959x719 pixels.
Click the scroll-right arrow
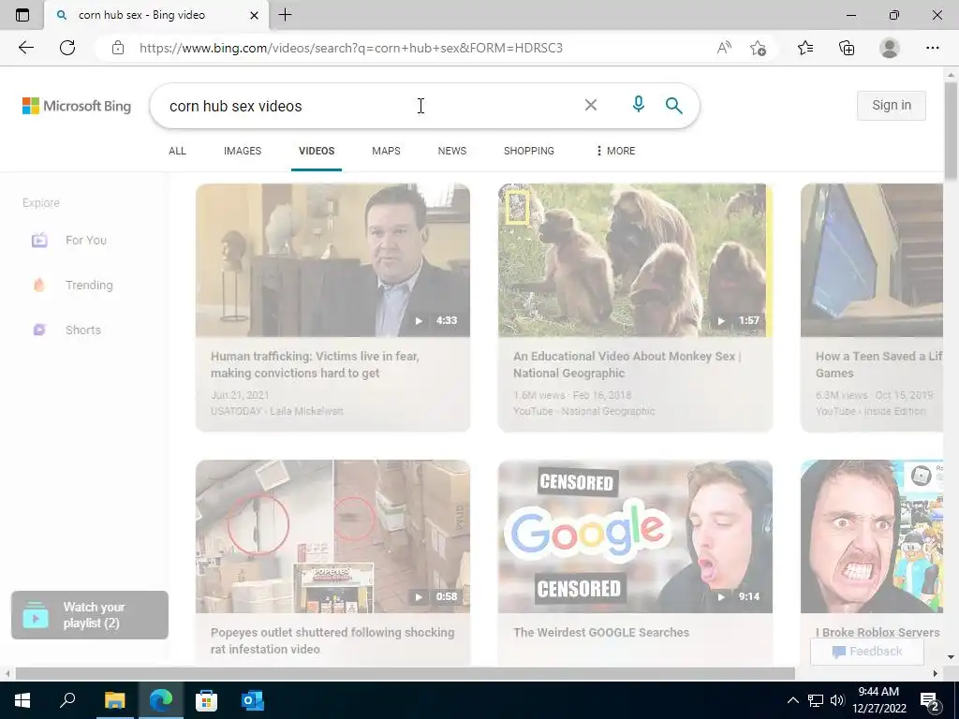point(936,673)
